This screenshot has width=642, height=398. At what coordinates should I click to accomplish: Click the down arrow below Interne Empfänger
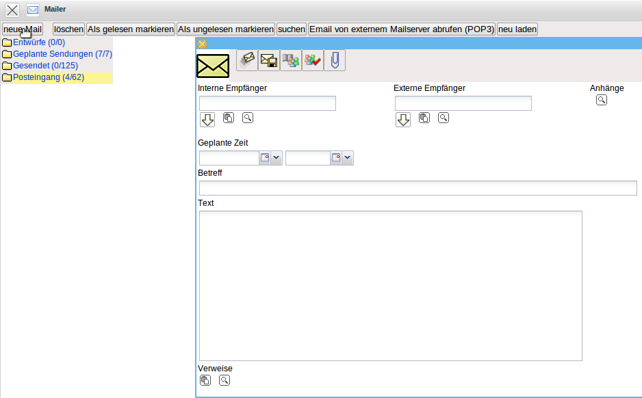(x=207, y=120)
